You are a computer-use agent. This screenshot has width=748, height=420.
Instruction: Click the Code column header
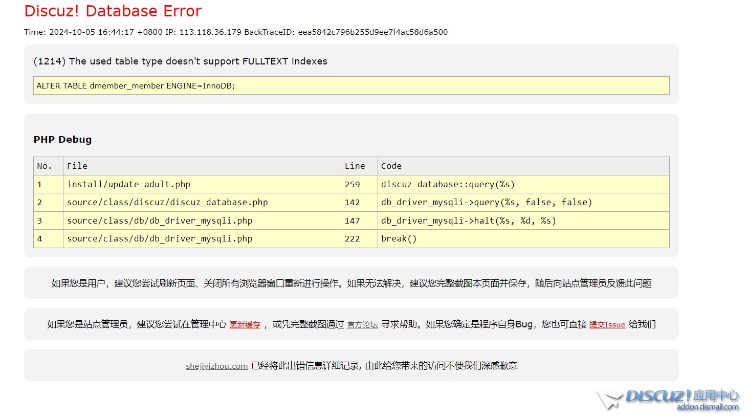(x=391, y=166)
